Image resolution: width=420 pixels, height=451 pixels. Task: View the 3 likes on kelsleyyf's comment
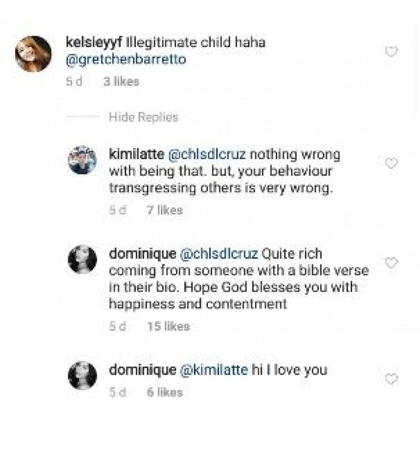click(121, 82)
